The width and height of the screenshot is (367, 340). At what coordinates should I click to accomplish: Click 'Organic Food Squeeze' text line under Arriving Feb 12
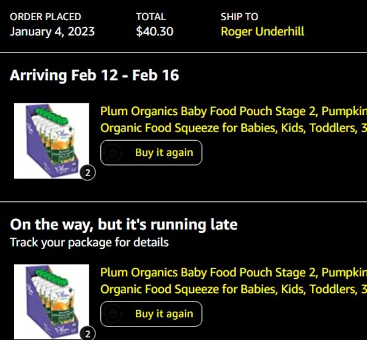[x=233, y=128]
